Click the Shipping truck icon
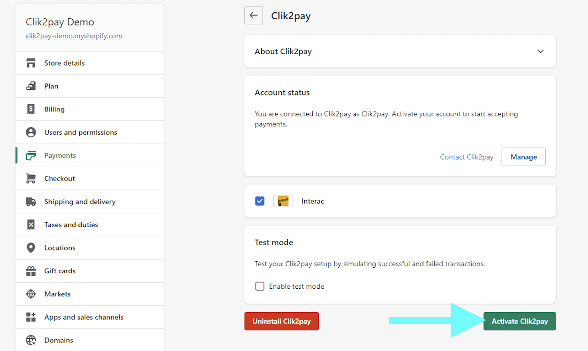588x351 pixels. click(x=31, y=202)
